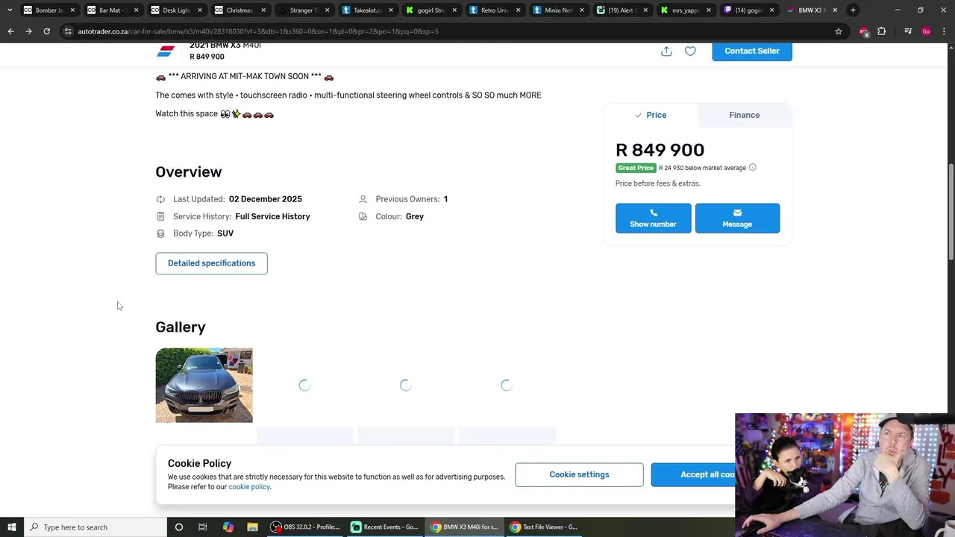Open the Cookie settings
This screenshot has height=537, width=955.
(579, 474)
